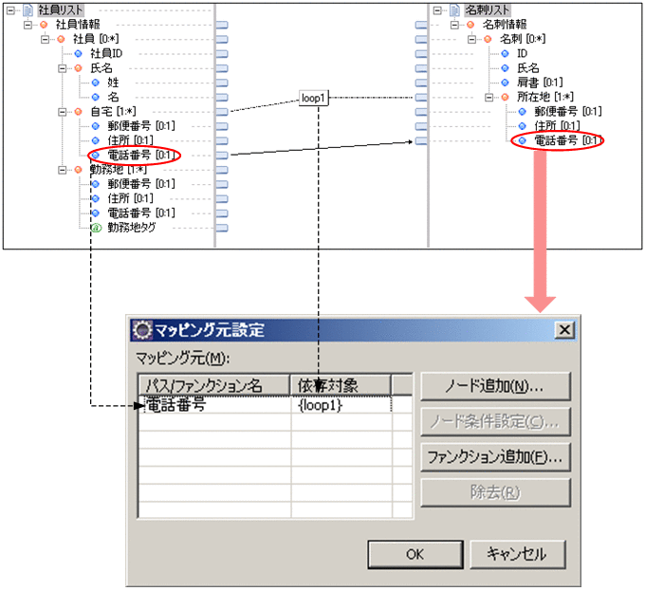This screenshot has height=591, width=645.
Task: Click the {loop1} dependency cell
Action: click(x=341, y=405)
